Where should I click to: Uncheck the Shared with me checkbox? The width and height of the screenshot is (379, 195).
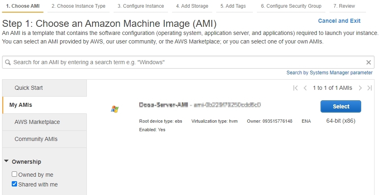(x=15, y=184)
